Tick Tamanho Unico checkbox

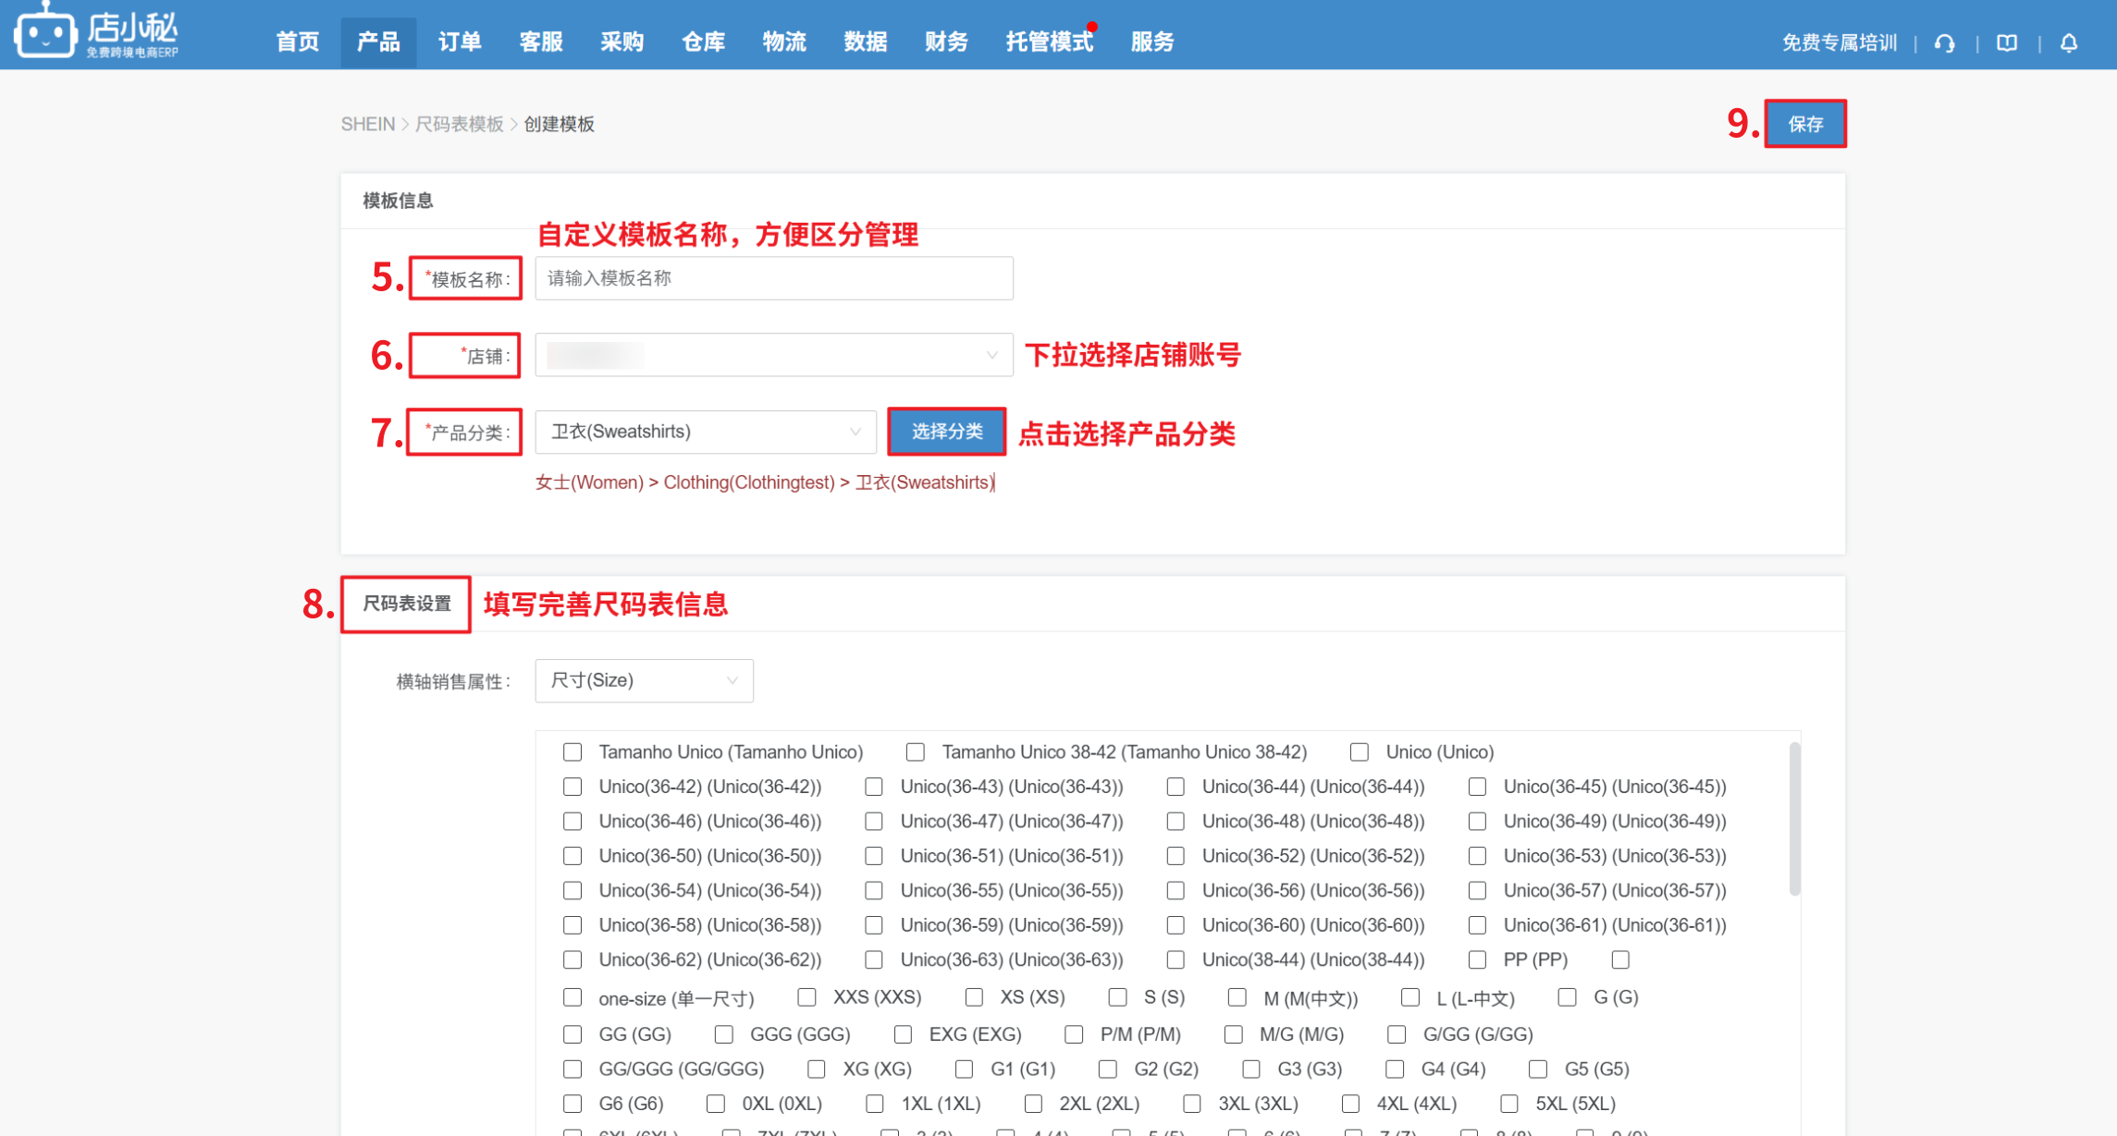tap(572, 751)
